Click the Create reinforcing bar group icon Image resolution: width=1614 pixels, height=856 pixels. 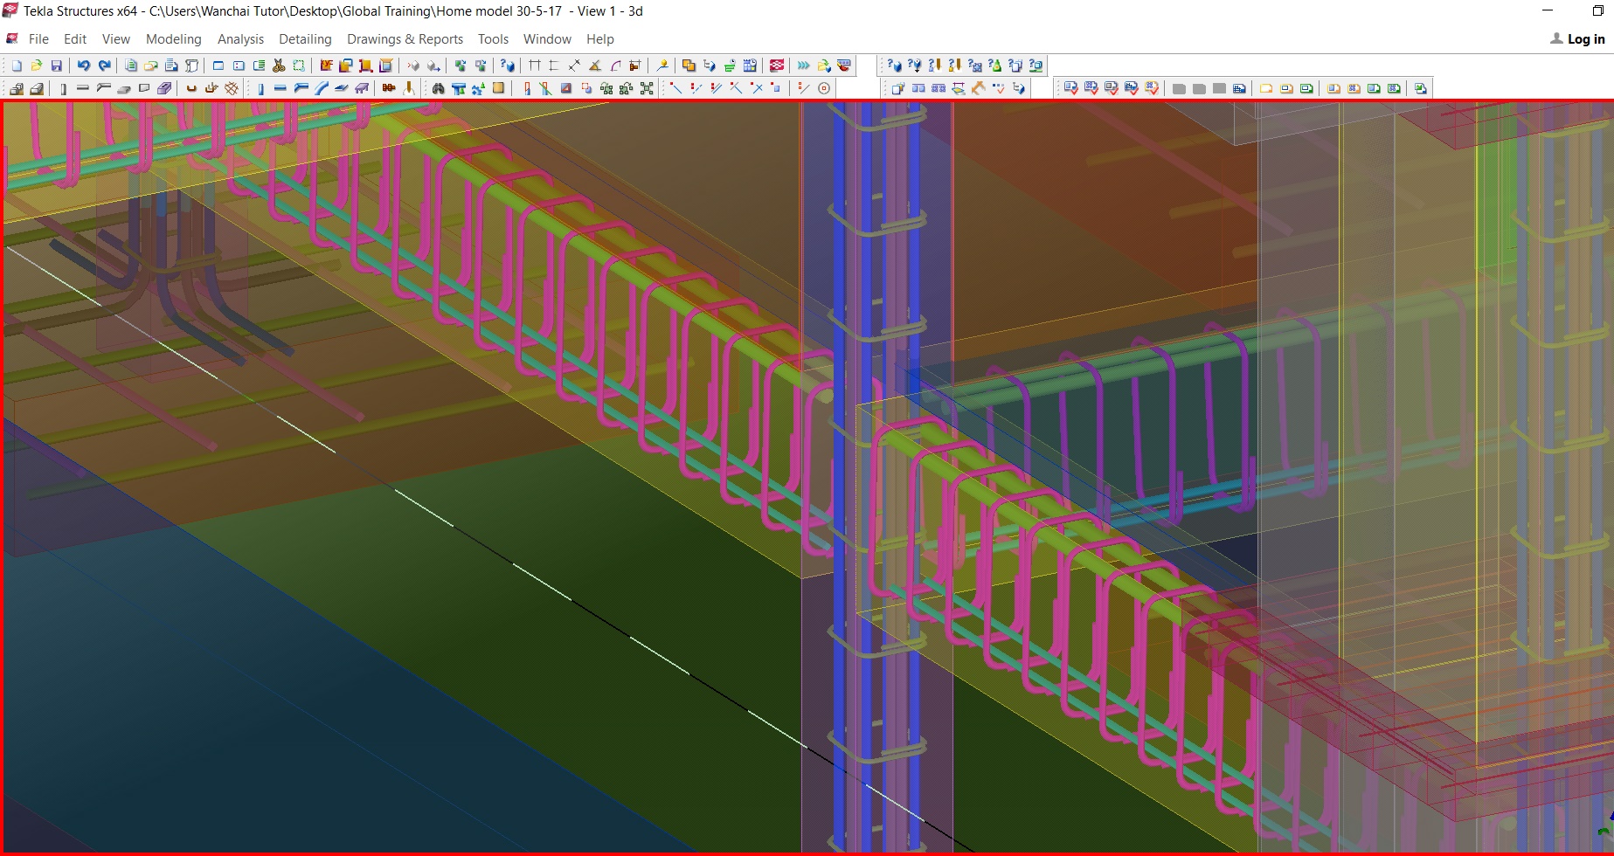pyautogui.click(x=211, y=88)
